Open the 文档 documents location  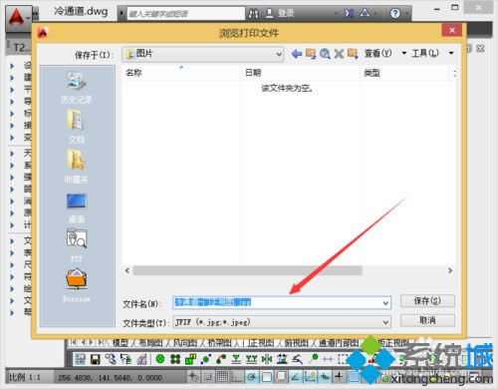click(77, 127)
